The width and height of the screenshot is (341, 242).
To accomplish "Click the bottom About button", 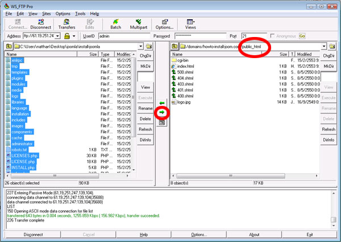I will [254, 235].
